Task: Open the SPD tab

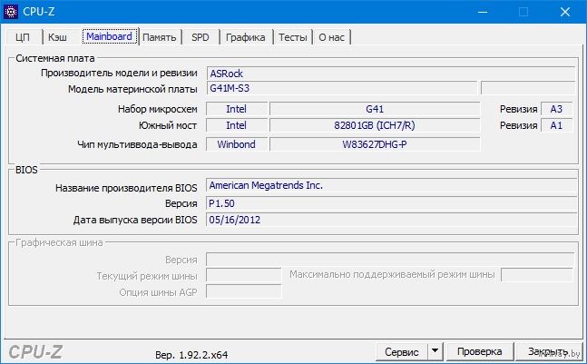Action: point(201,37)
